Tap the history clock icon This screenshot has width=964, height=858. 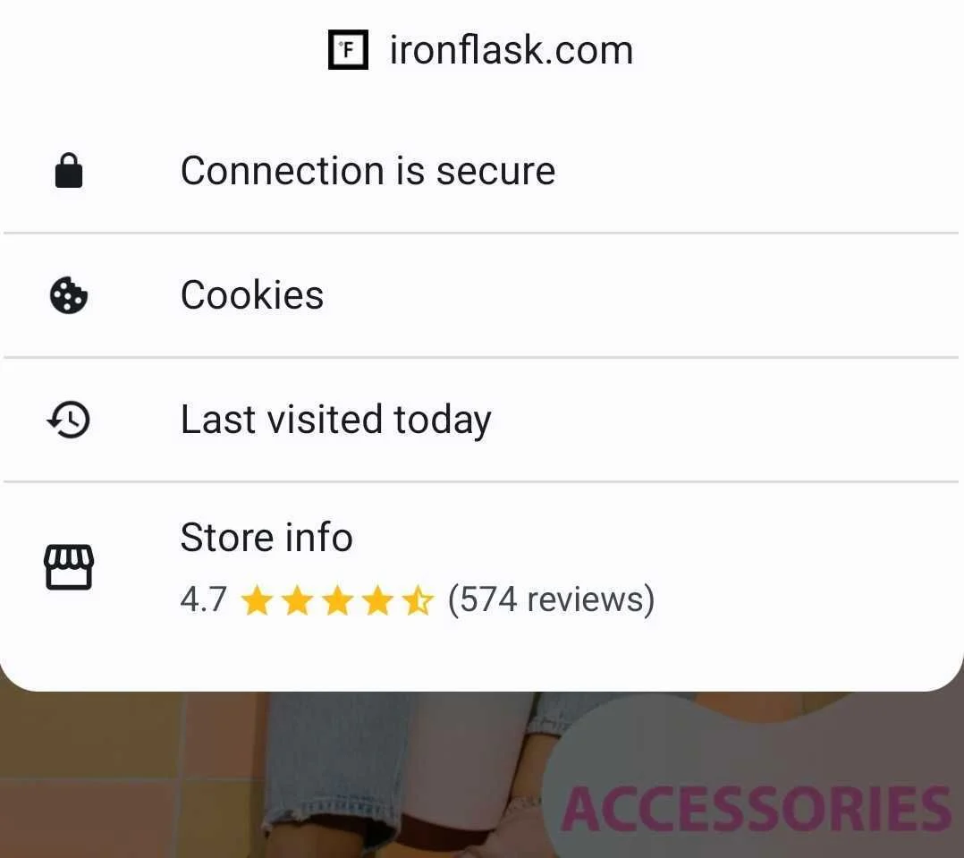coord(69,420)
